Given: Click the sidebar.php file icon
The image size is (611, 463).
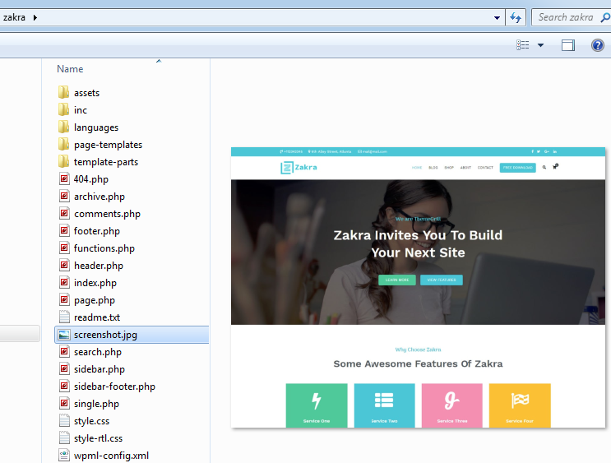Looking at the screenshot, I should [64, 368].
